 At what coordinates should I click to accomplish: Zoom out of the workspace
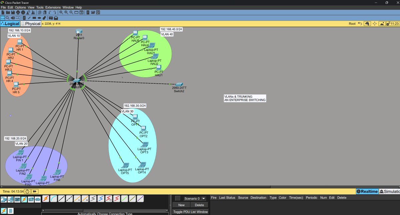pos(71,12)
